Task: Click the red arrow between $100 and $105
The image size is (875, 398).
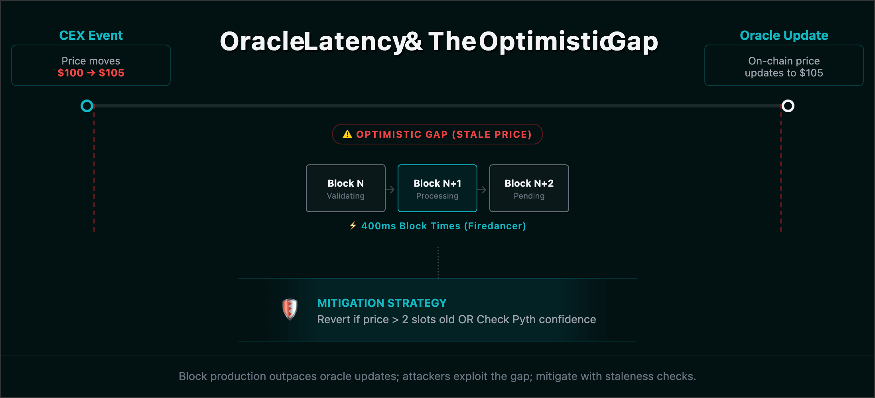Action: 91,73
